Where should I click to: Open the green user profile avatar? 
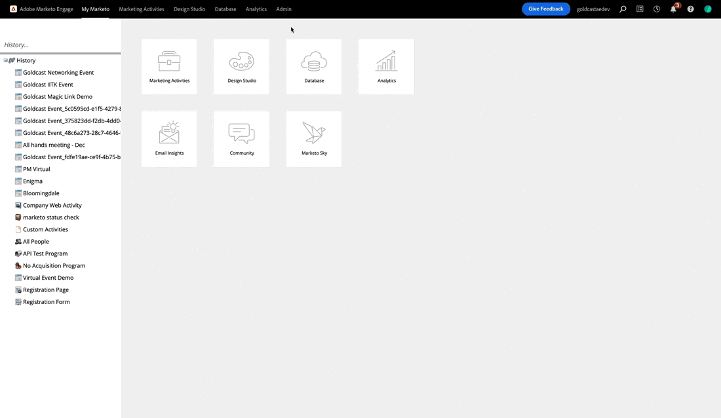pos(708,9)
